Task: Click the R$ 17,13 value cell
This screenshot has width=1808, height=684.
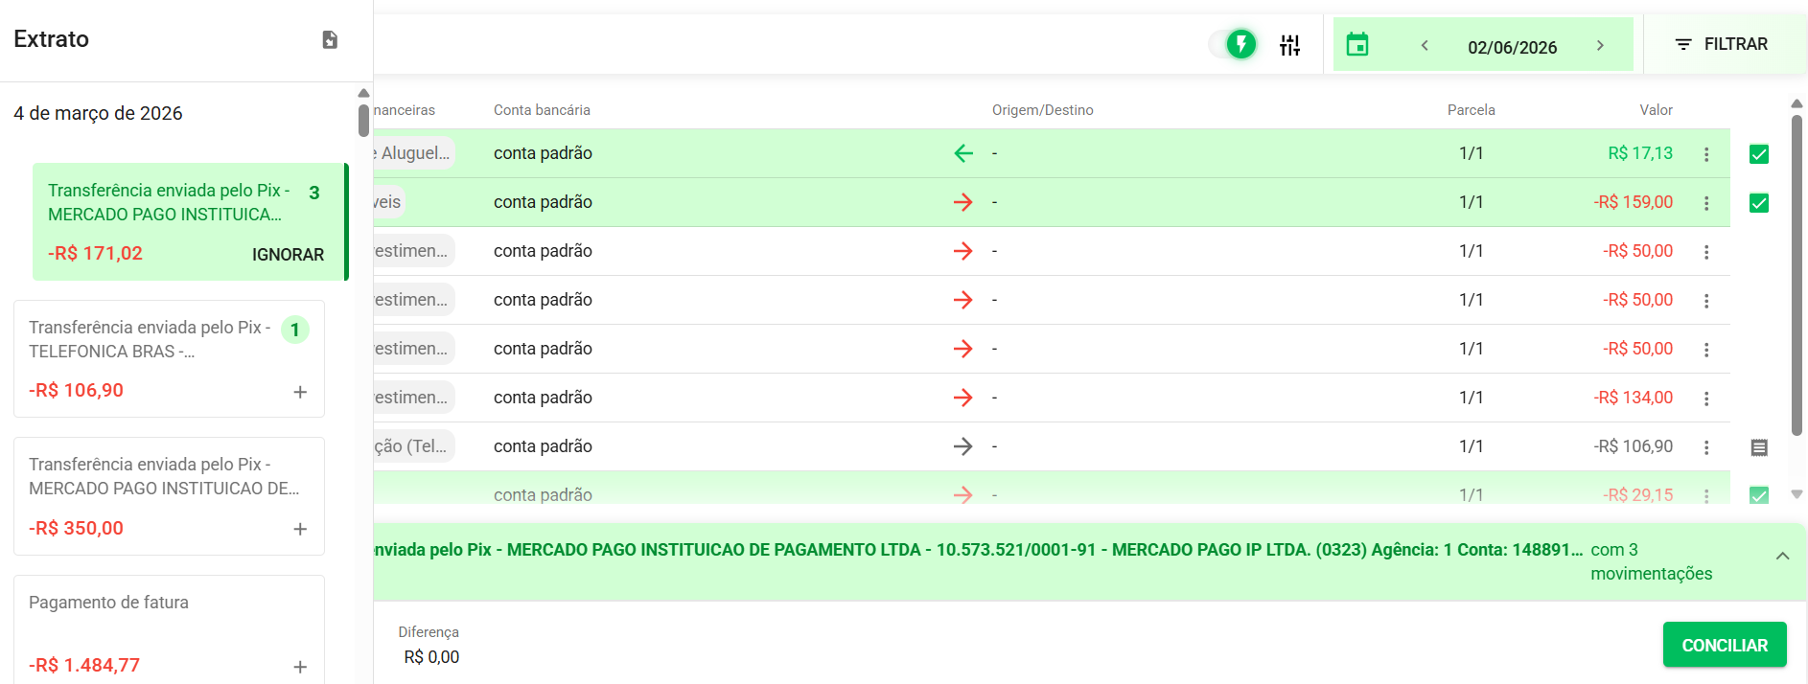Action: point(1640,153)
